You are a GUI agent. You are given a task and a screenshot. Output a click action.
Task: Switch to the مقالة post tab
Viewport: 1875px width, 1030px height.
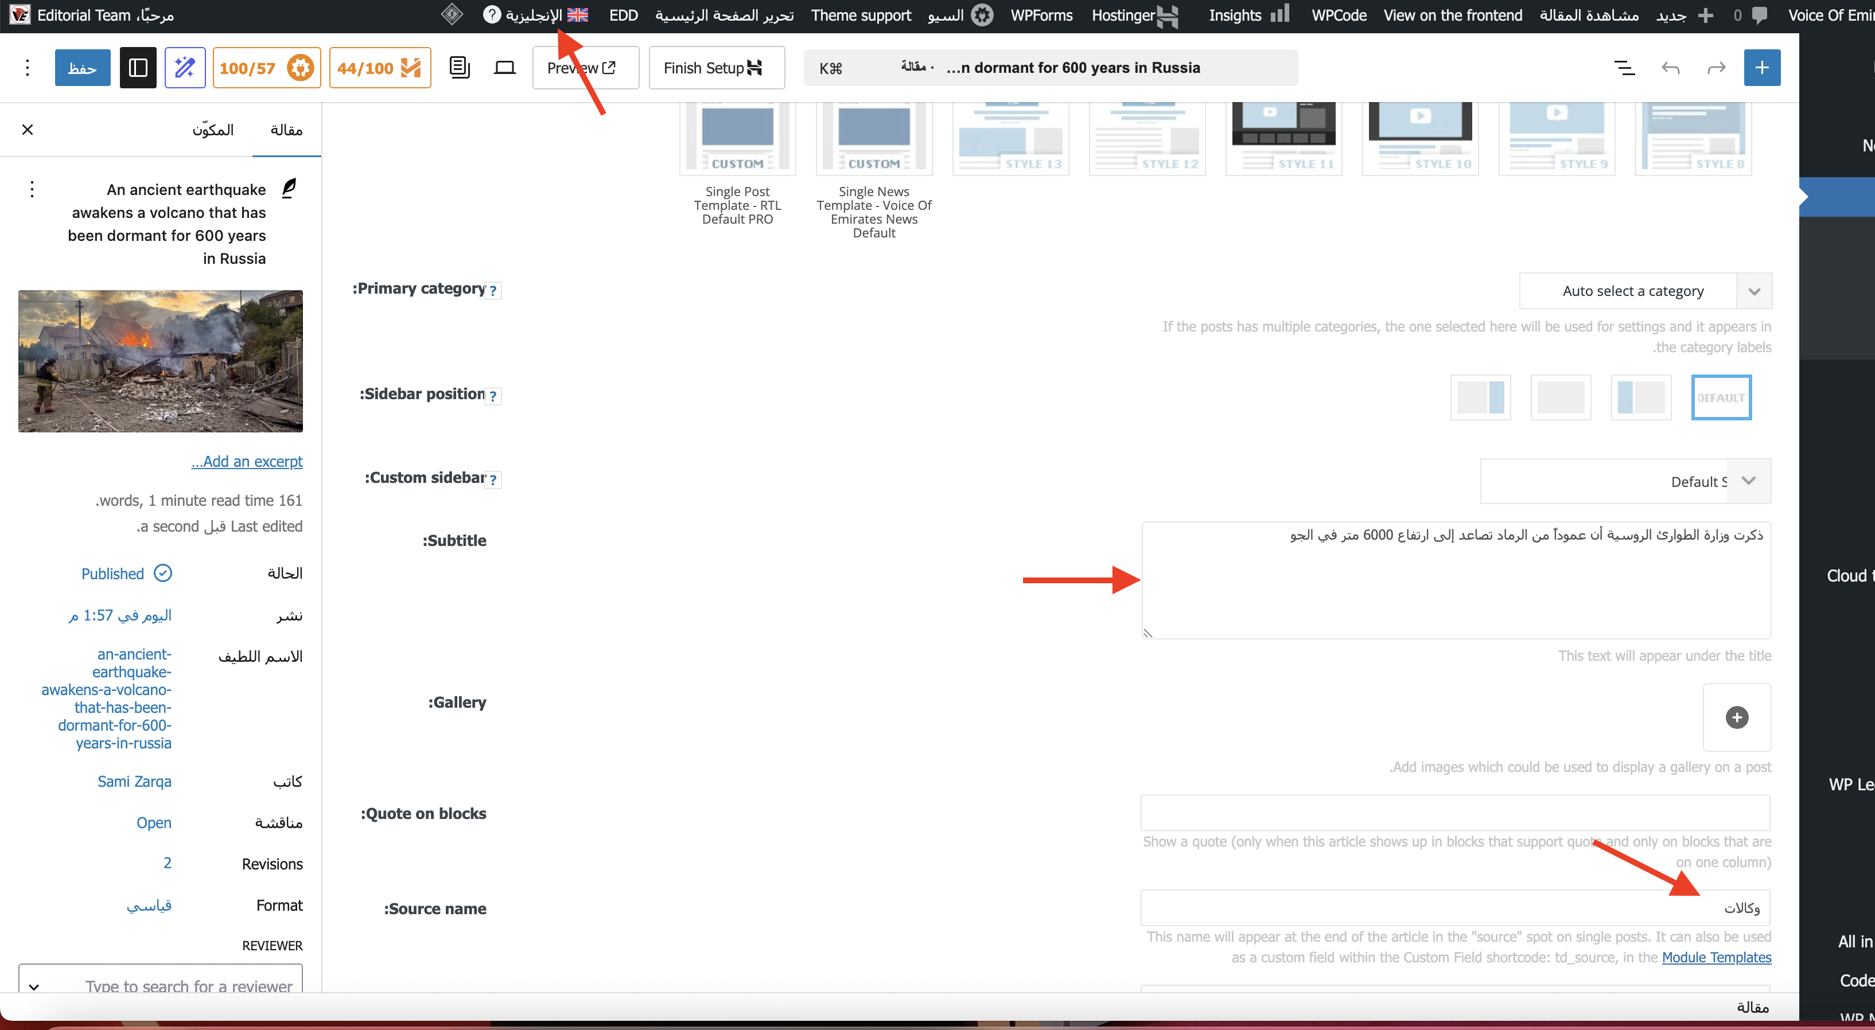(x=286, y=130)
